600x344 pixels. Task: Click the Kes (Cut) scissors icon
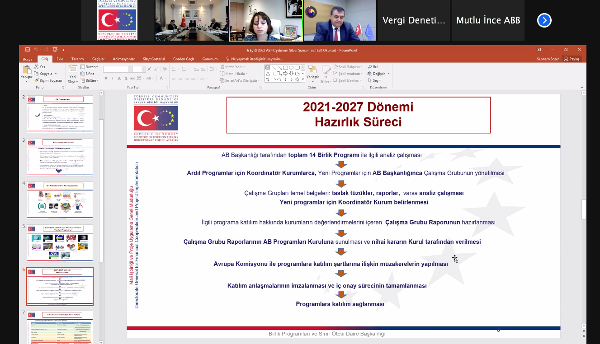tap(36, 67)
